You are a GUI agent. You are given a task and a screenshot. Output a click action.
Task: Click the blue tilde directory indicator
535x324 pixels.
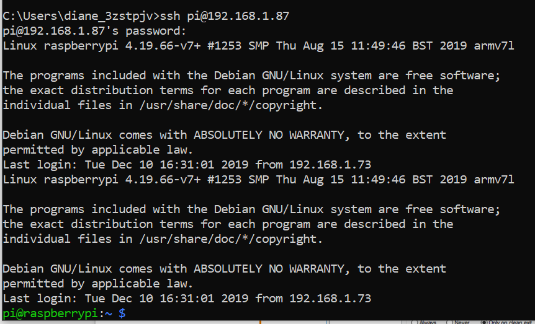[107, 313]
